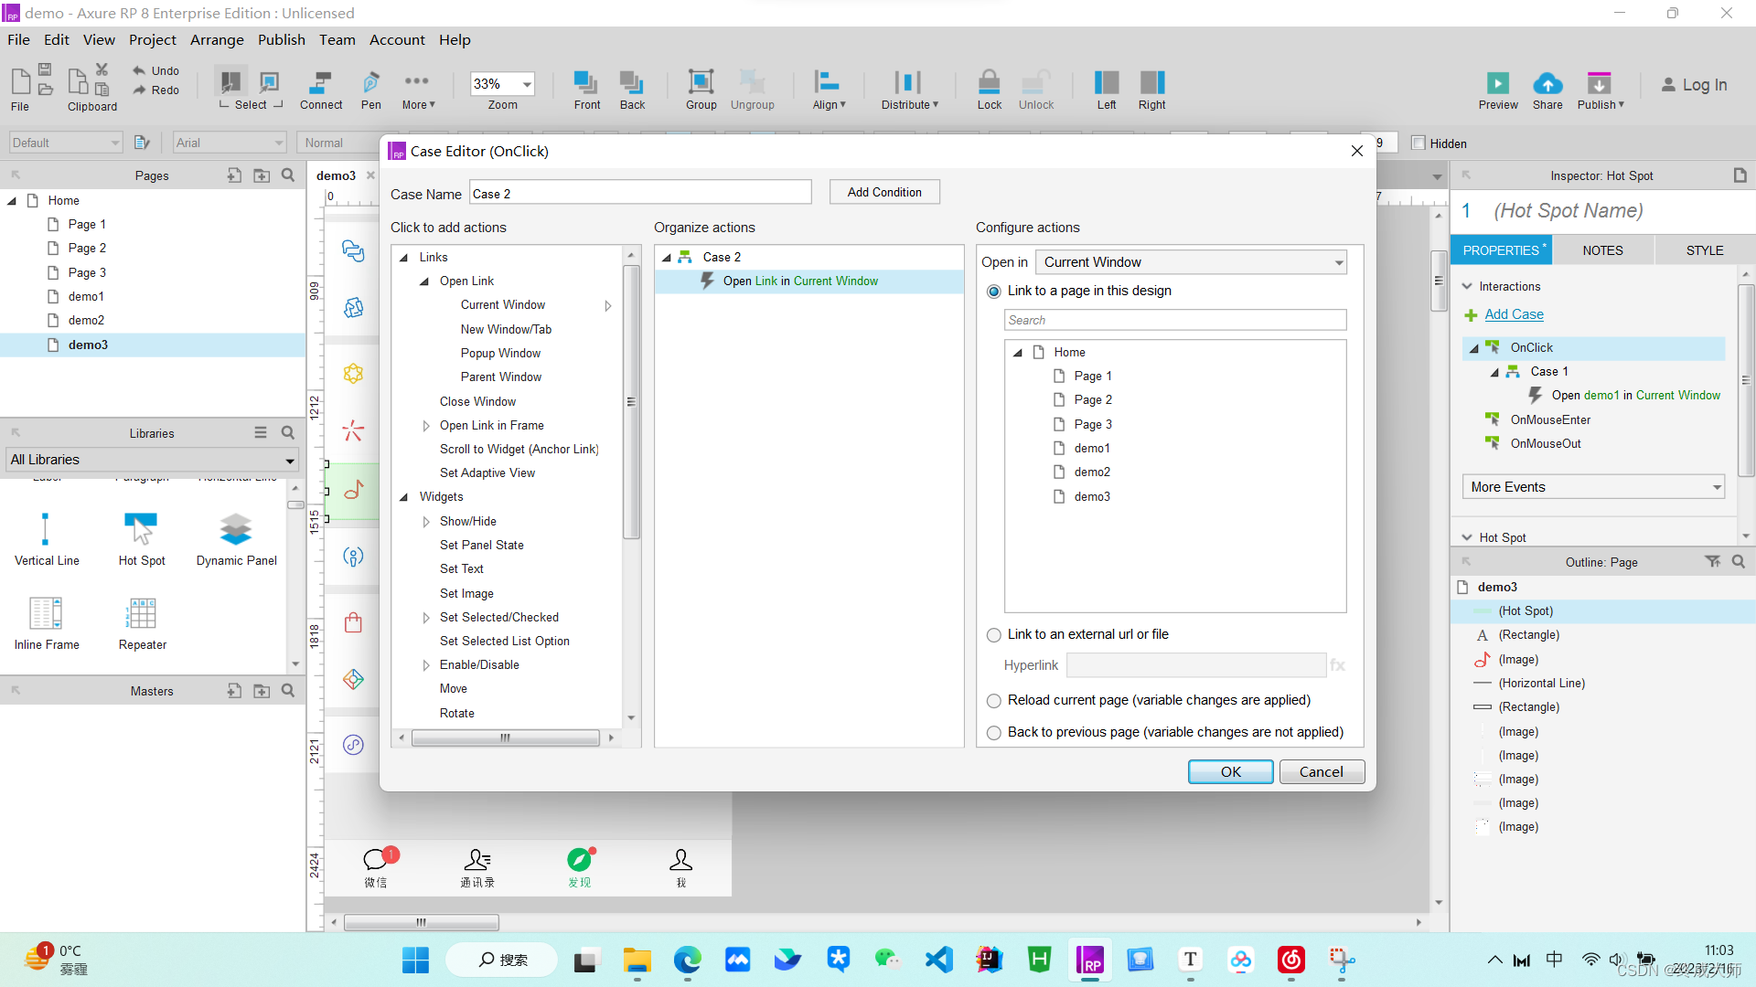
Task: Open the 'Open in' Current Window dropdown
Action: (x=1191, y=262)
